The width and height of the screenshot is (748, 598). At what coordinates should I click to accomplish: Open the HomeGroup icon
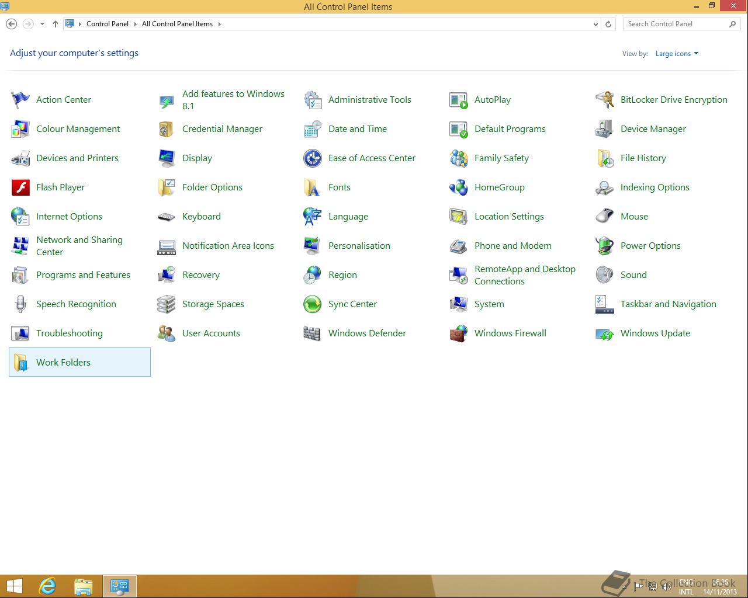click(x=459, y=187)
